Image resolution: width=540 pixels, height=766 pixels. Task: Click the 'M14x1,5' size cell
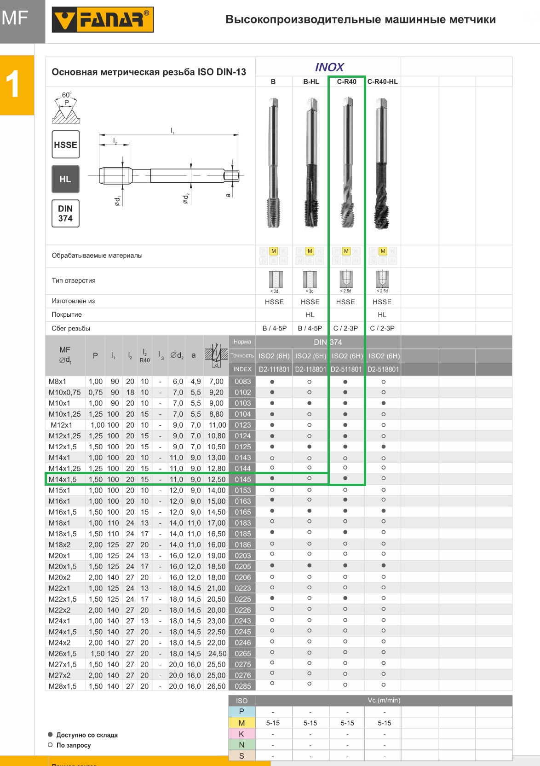(x=63, y=479)
